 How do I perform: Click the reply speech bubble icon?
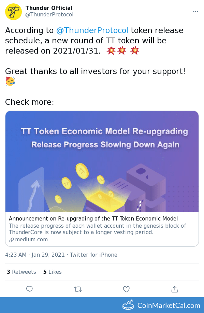point(30,289)
